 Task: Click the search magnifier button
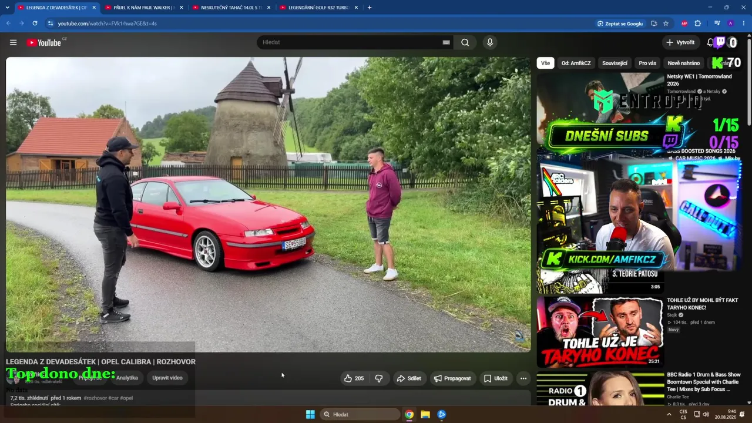(465, 42)
